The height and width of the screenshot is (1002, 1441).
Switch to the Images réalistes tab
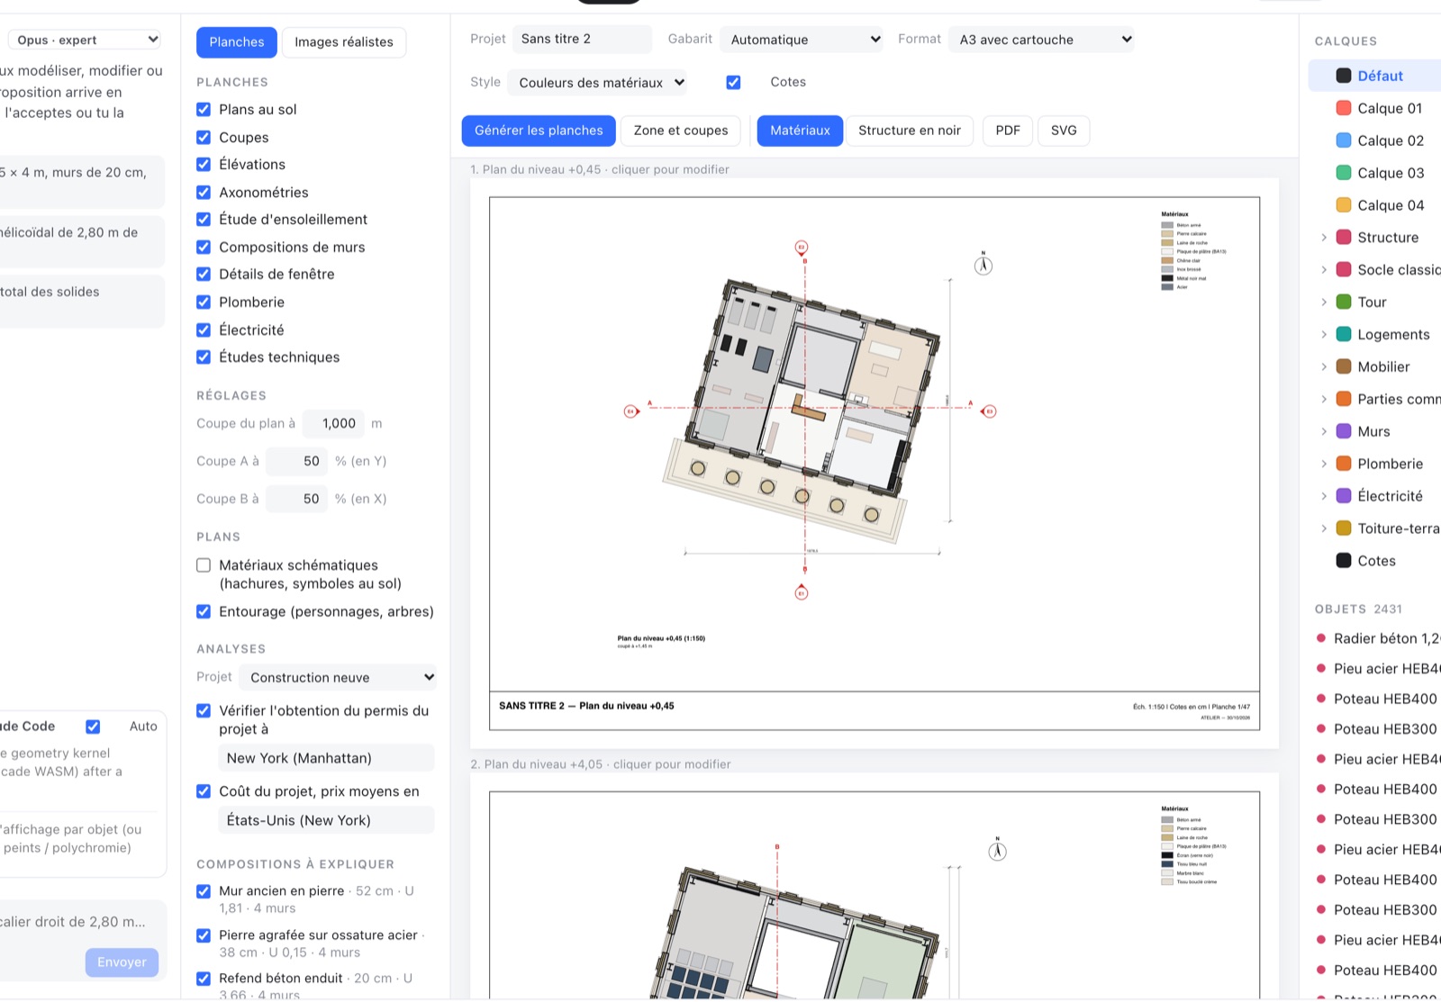(344, 42)
